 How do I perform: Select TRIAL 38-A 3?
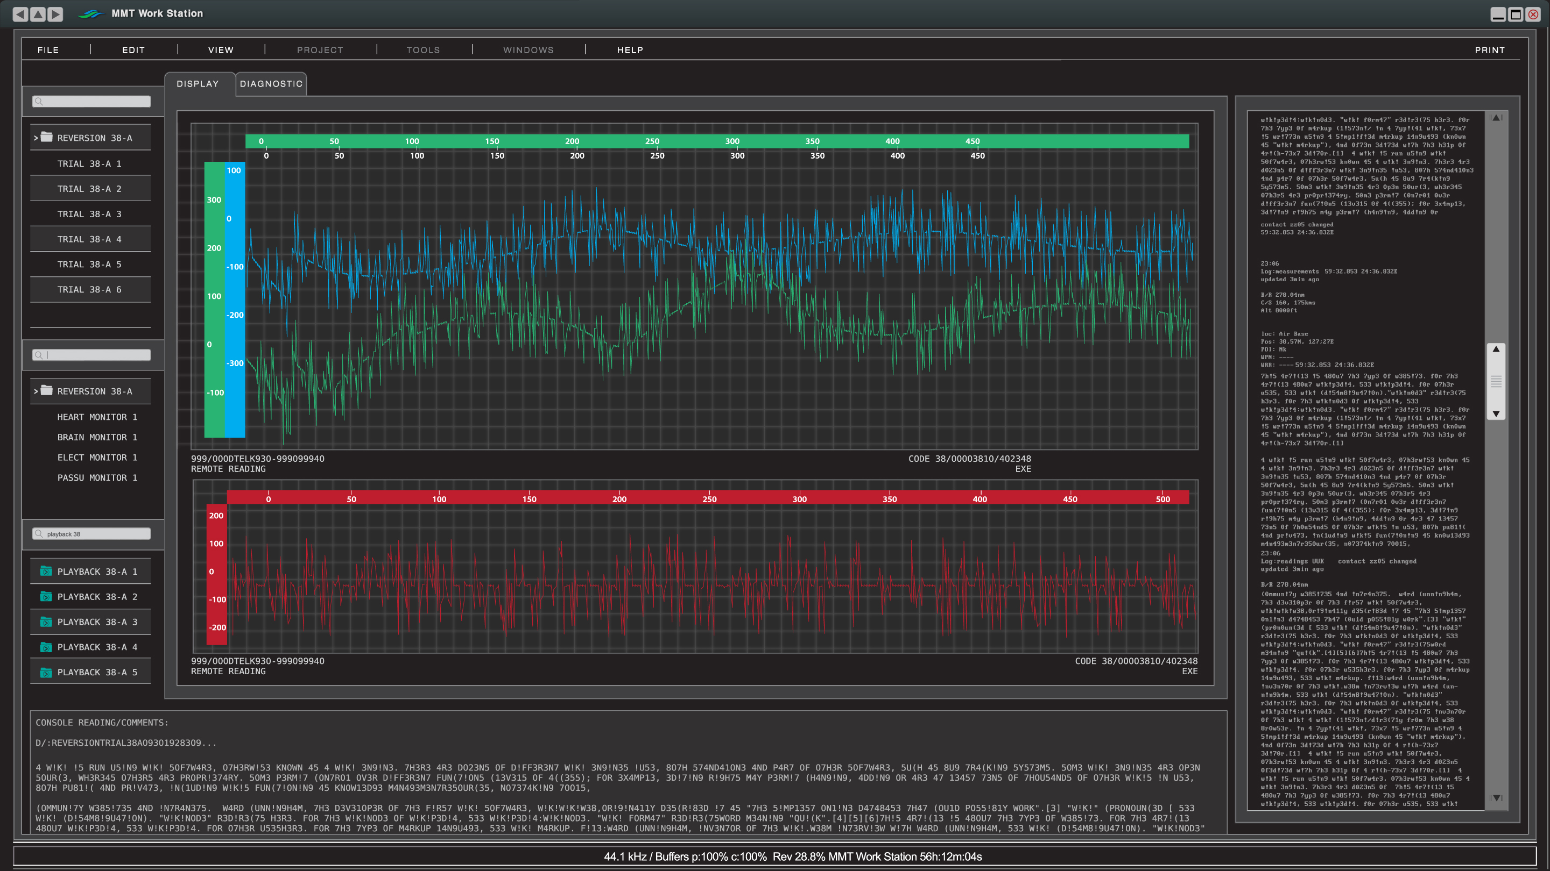pyautogui.click(x=90, y=214)
